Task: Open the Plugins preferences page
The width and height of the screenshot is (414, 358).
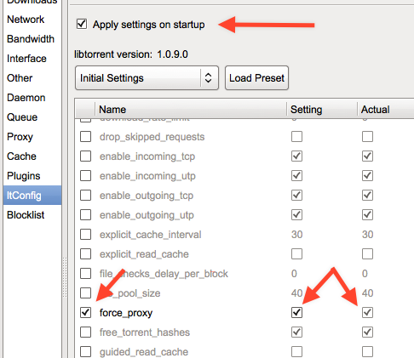Action: pos(24,176)
